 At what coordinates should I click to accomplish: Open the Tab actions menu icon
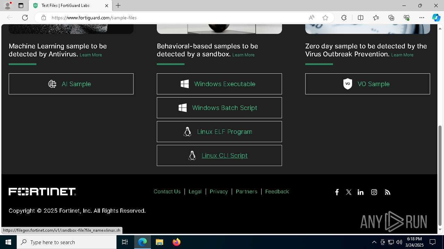tap(21, 6)
